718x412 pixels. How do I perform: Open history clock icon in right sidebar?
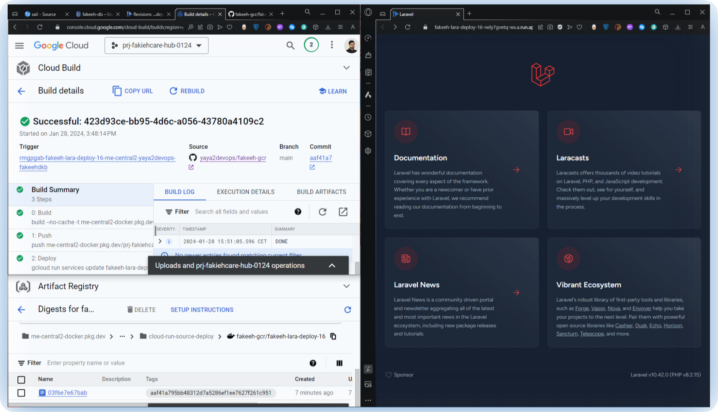(x=368, y=117)
